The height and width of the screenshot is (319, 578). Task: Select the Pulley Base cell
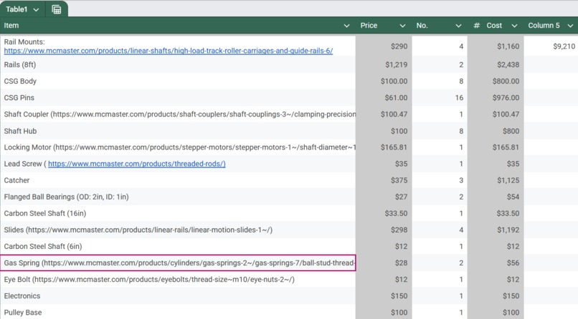178,313
